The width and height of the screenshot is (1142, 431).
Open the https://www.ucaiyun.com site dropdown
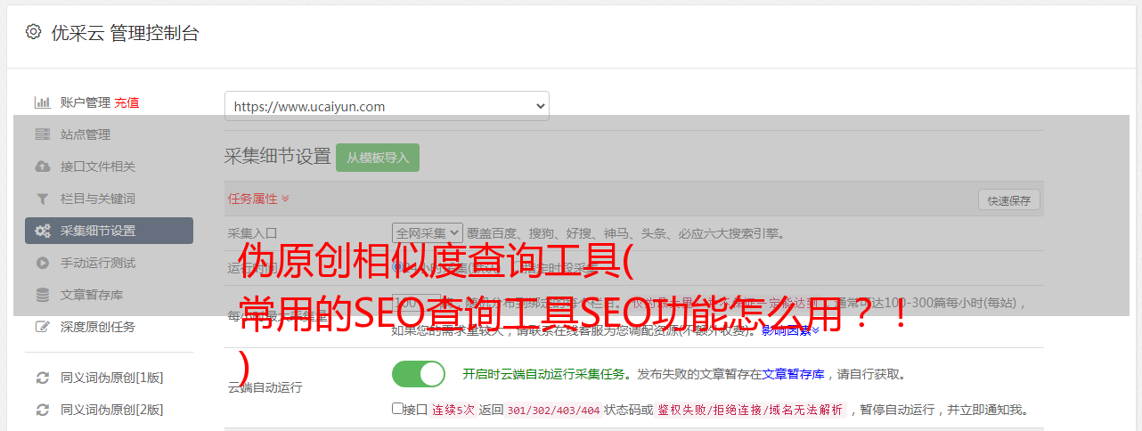(x=387, y=106)
